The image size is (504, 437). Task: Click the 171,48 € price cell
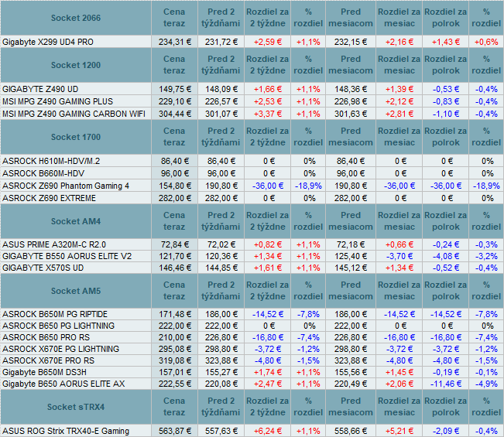pyautogui.click(x=174, y=314)
